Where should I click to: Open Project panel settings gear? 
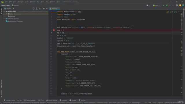click(x=44, y=9)
